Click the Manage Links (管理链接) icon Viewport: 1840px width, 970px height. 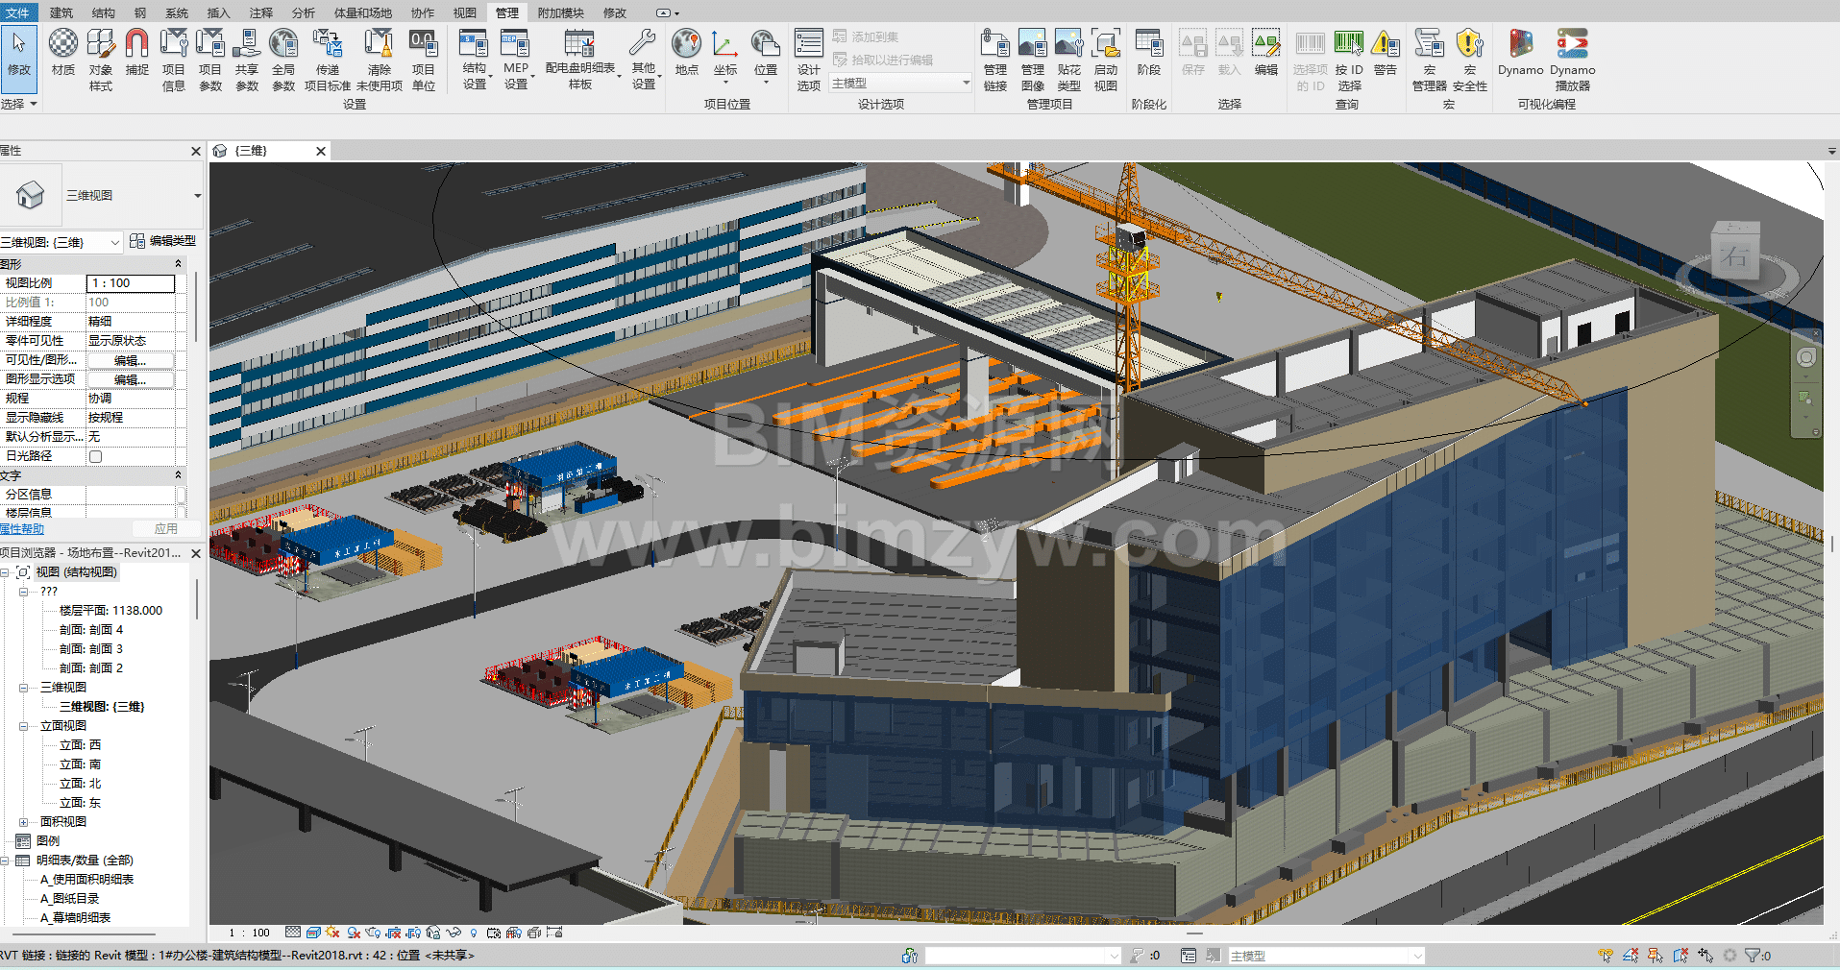coord(994,60)
